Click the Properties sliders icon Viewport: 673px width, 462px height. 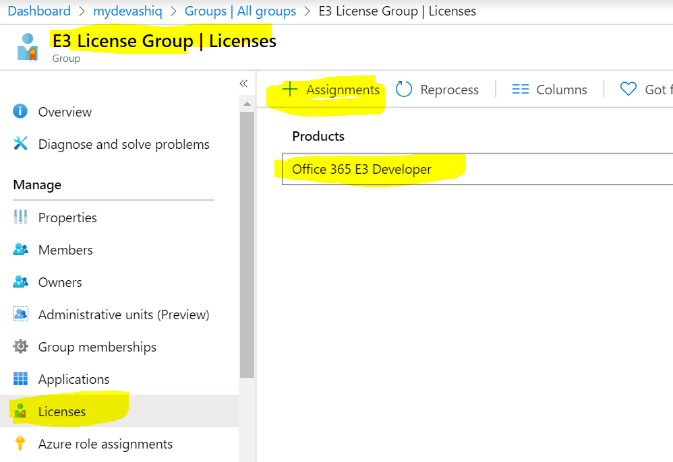[20, 218]
